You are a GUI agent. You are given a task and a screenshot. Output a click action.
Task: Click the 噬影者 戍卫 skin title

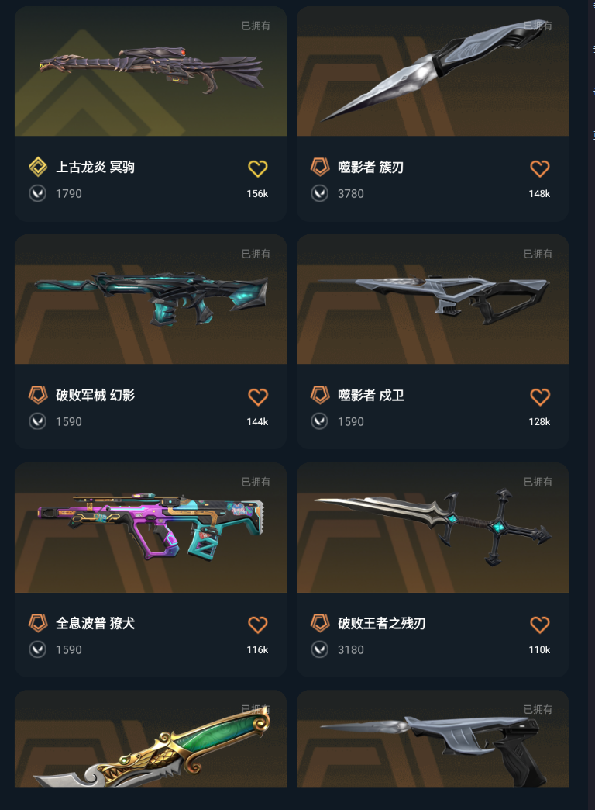pyautogui.click(x=370, y=396)
